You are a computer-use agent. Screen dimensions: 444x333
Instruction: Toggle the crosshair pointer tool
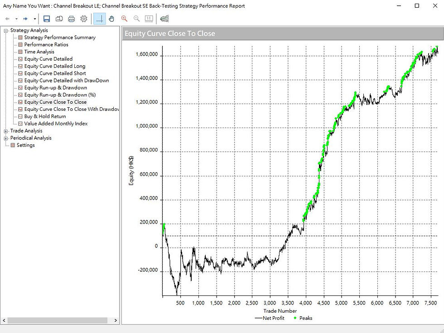(99, 19)
